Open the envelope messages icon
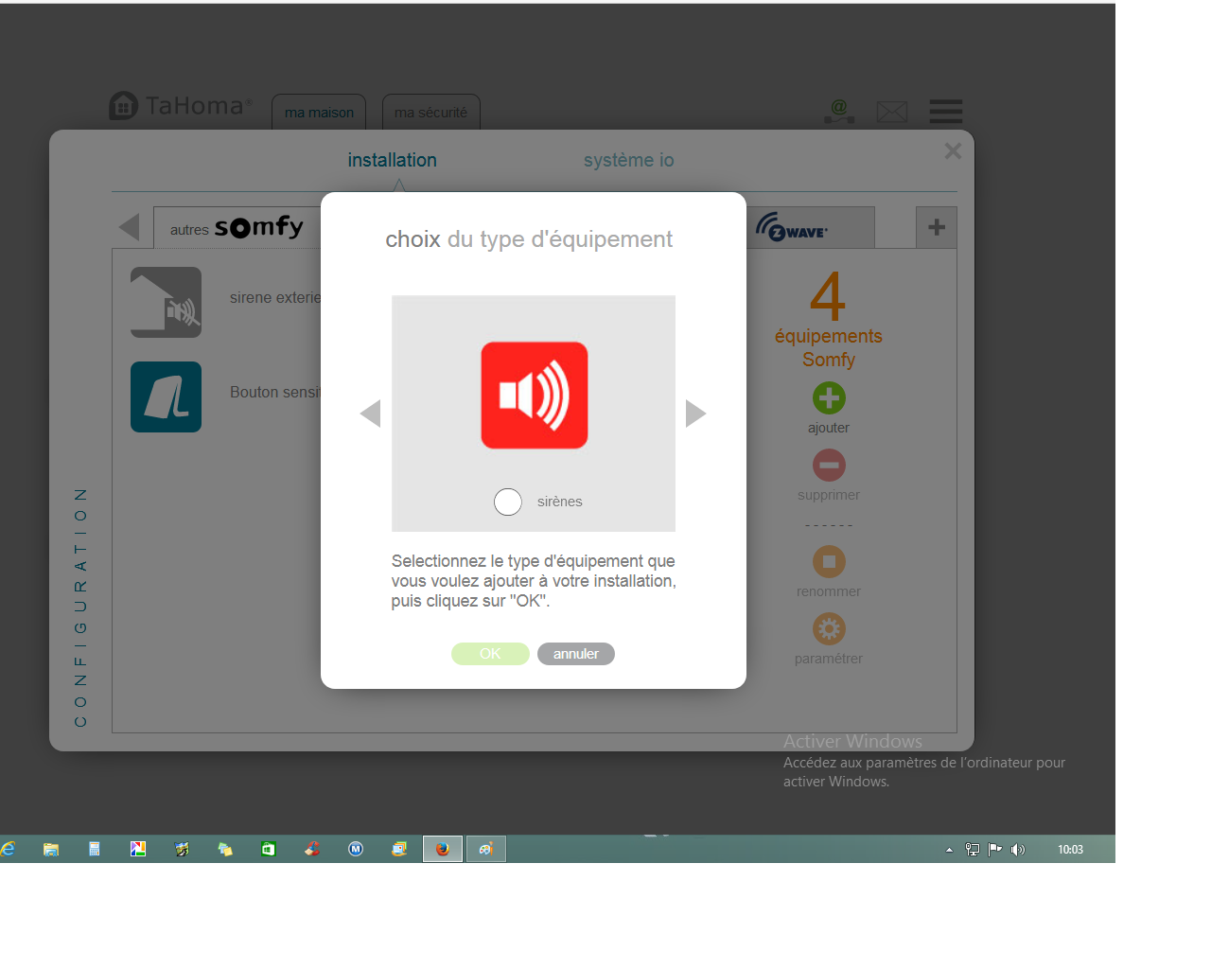The image size is (1211, 969). pos(891,113)
